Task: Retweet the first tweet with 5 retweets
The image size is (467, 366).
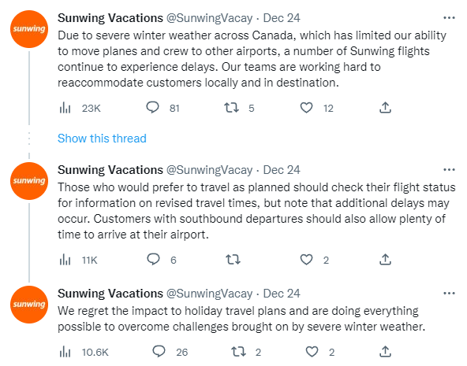Action: click(x=231, y=108)
